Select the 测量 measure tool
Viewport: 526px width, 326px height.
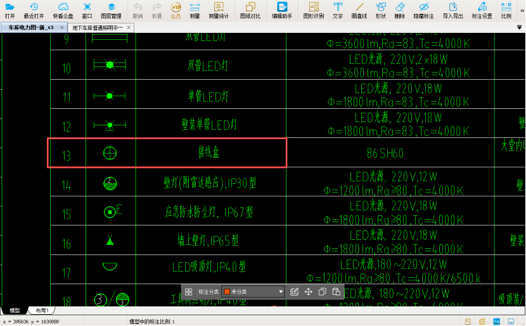point(195,10)
